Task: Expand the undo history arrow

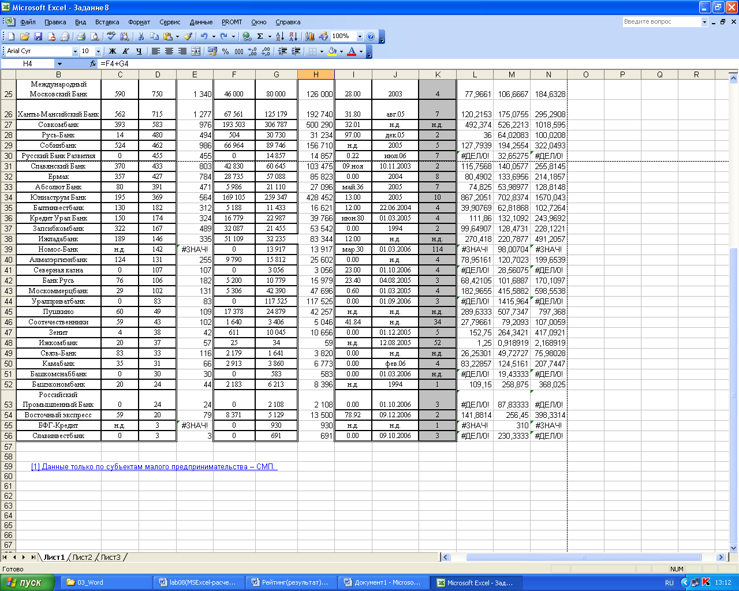Action: click(x=214, y=36)
